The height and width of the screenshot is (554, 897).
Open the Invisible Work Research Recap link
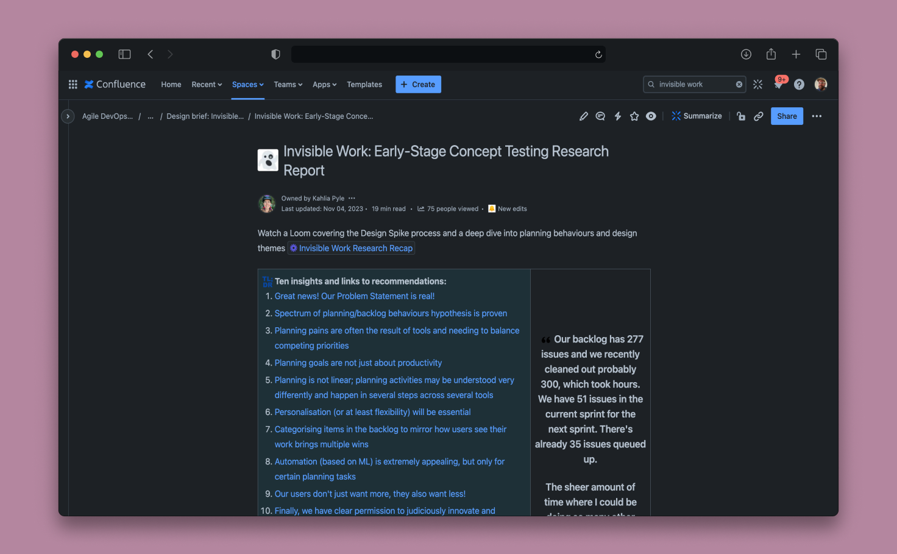click(355, 249)
